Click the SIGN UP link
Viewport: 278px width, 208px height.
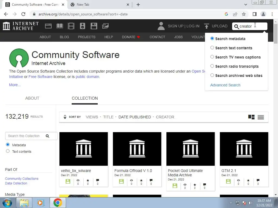pos(176,26)
